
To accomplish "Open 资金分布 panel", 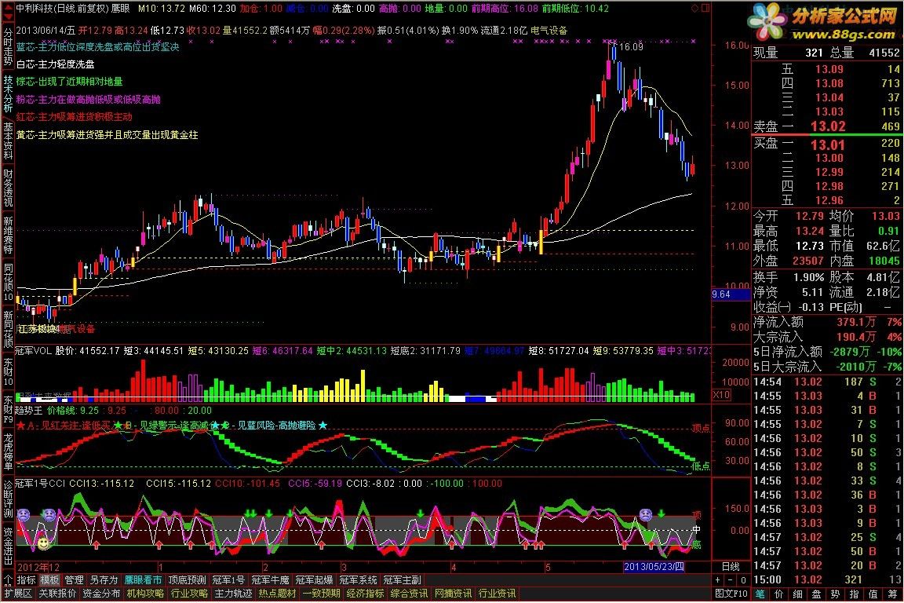I will 101,594.
